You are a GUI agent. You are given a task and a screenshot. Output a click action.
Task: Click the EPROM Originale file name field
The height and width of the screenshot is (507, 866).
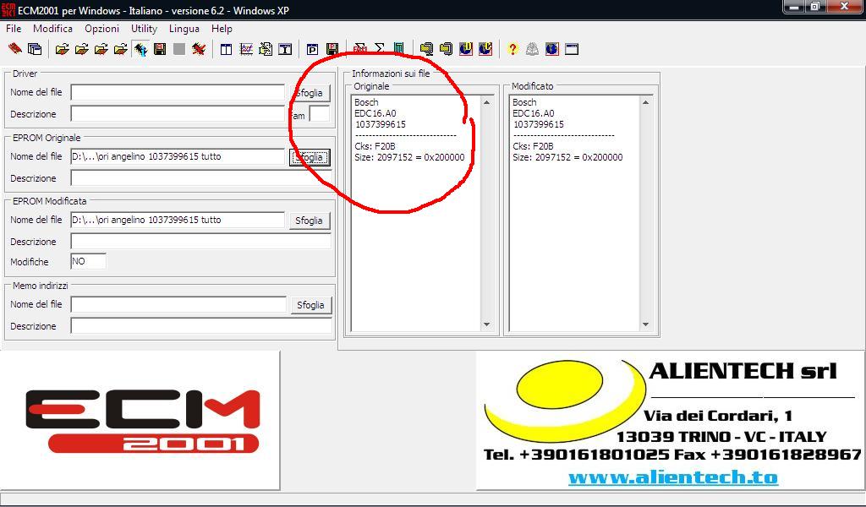[x=178, y=156]
